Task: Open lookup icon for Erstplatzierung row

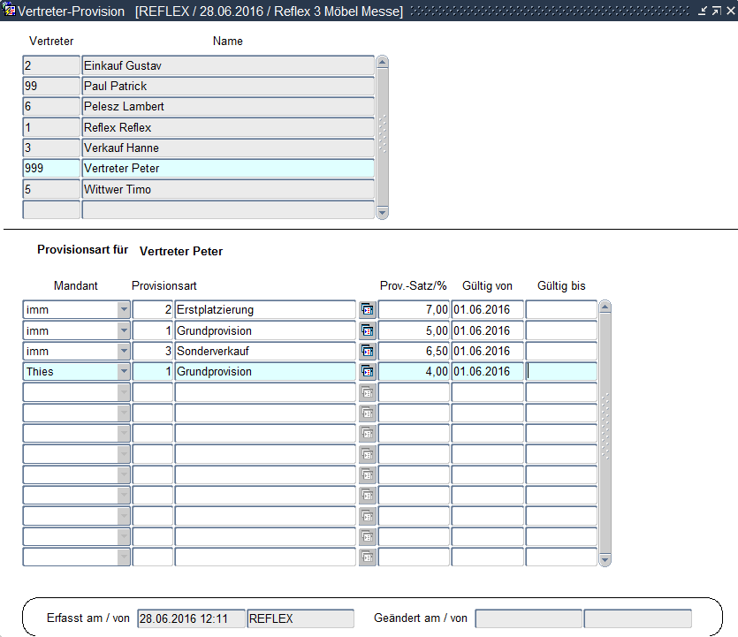Action: tap(368, 310)
